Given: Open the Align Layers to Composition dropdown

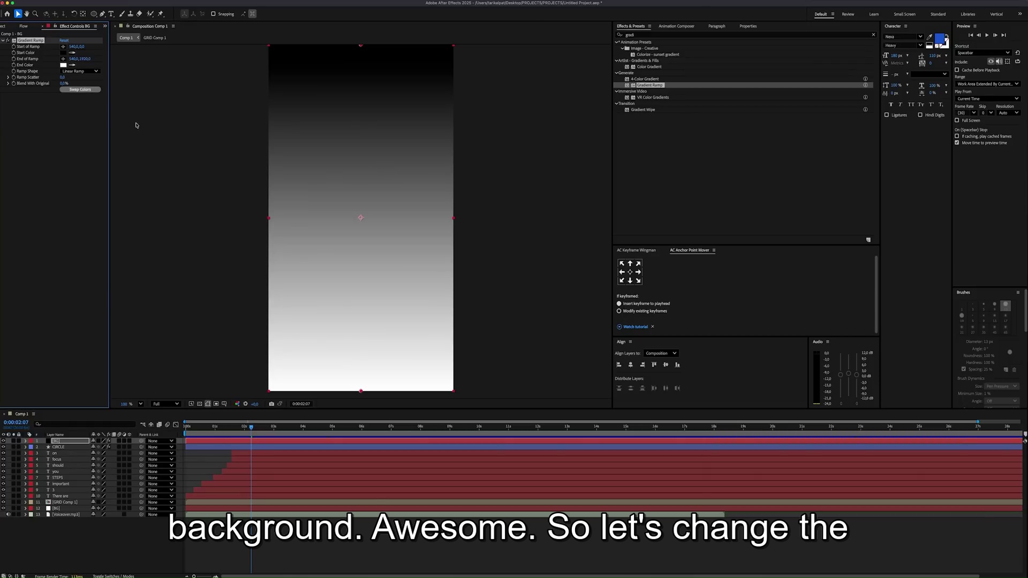Looking at the screenshot, I should coord(661,353).
